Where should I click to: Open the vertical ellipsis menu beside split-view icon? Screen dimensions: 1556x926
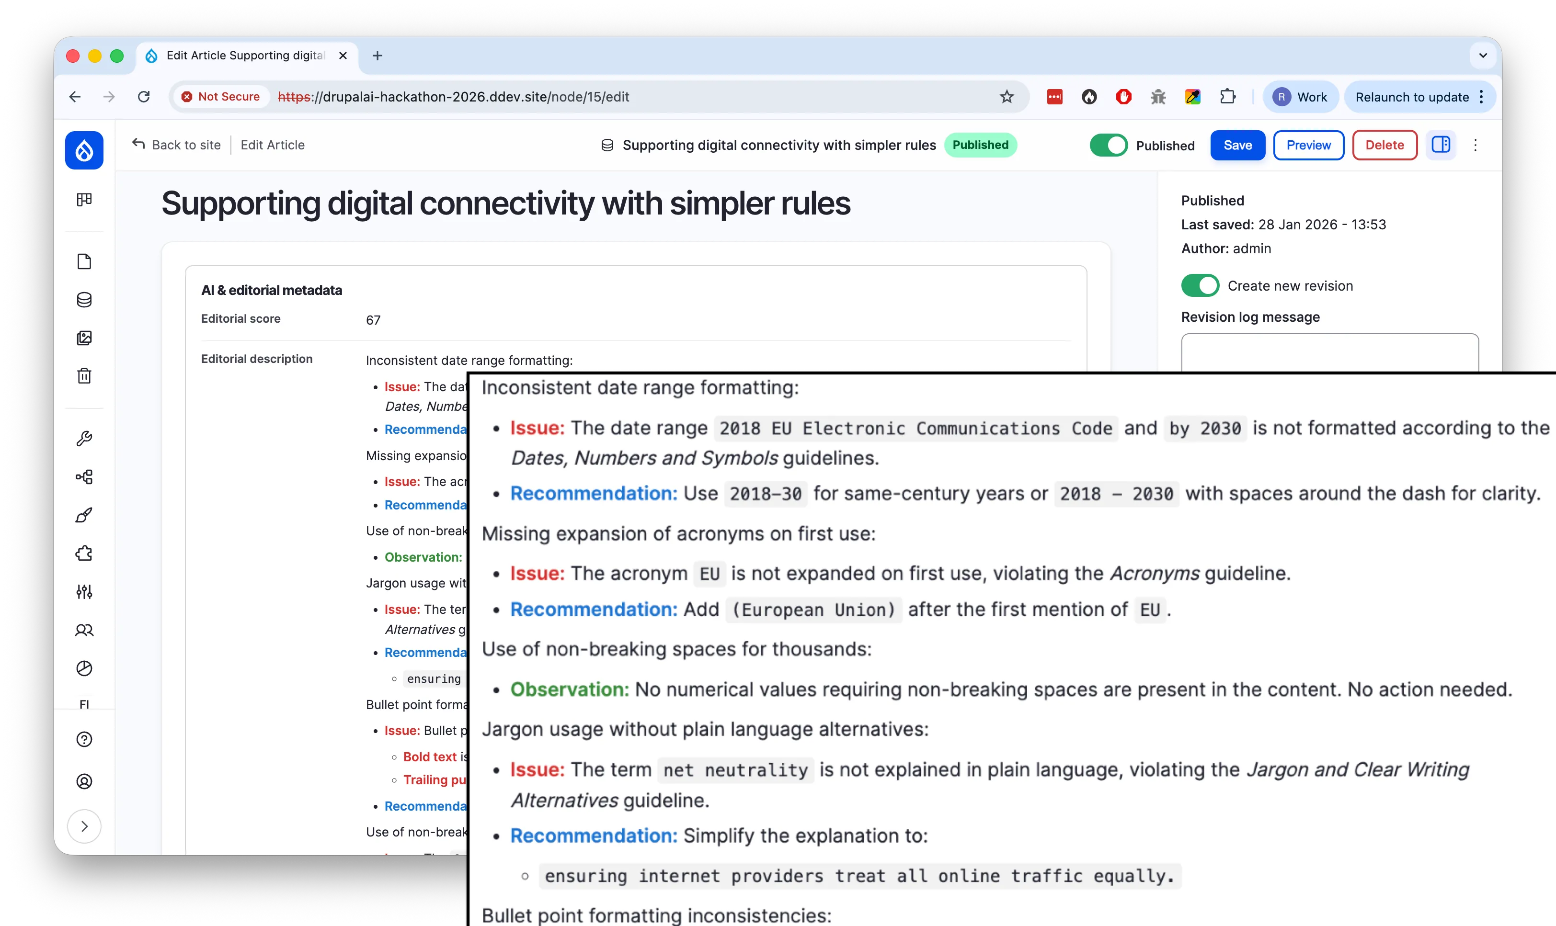1476,145
